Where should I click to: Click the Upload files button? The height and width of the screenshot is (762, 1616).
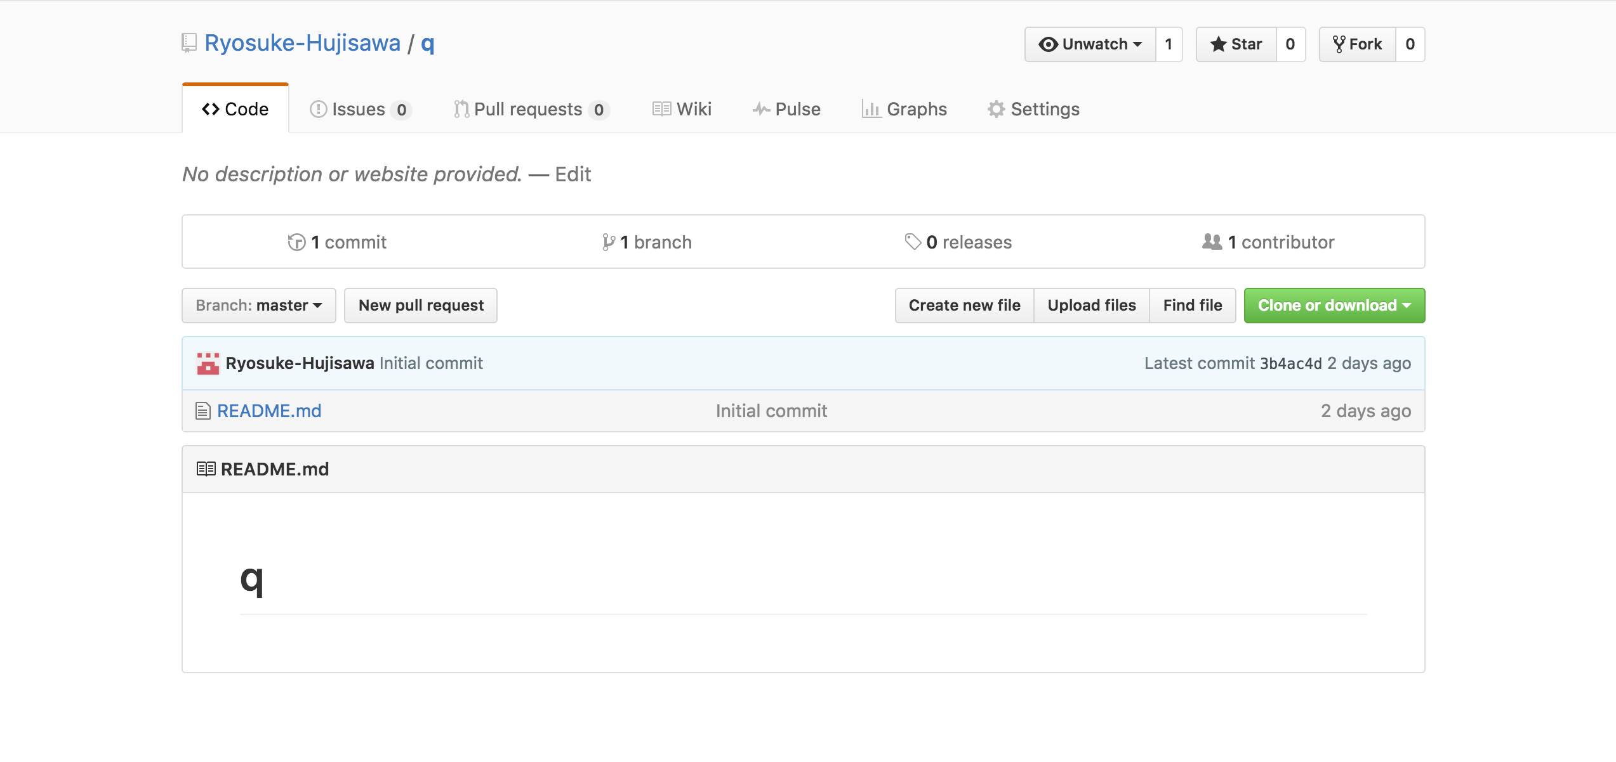click(1092, 306)
